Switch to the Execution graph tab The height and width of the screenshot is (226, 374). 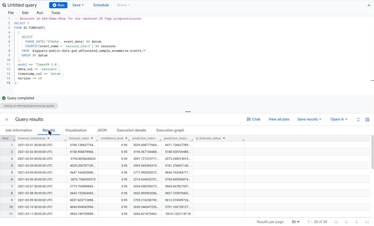pos(170,130)
